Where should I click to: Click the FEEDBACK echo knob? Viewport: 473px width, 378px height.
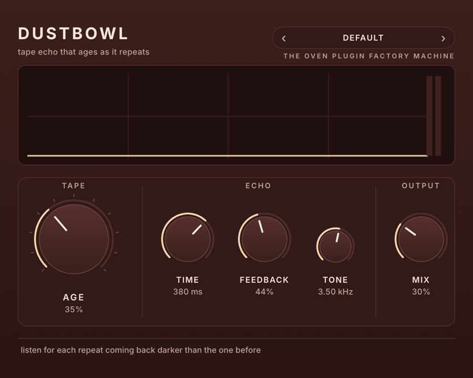pos(264,239)
